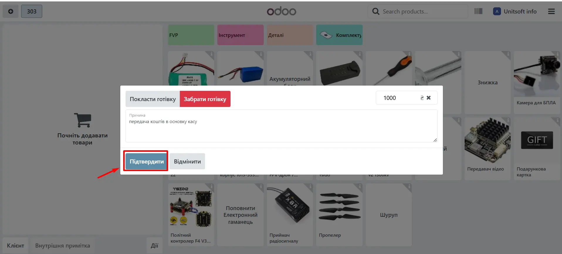Focus the Причина reason text area
Image resolution: width=562 pixels, height=254 pixels.
coord(281,129)
